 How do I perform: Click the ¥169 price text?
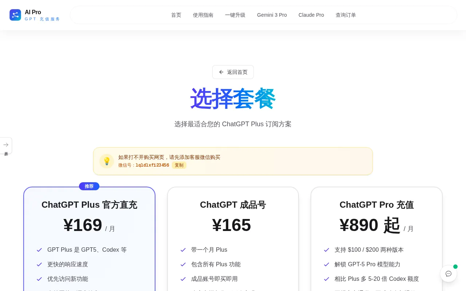coord(83,225)
